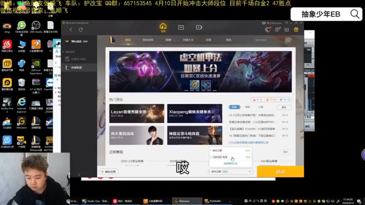
Task: Open the user avatar in WeGame header
Action: [268, 30]
